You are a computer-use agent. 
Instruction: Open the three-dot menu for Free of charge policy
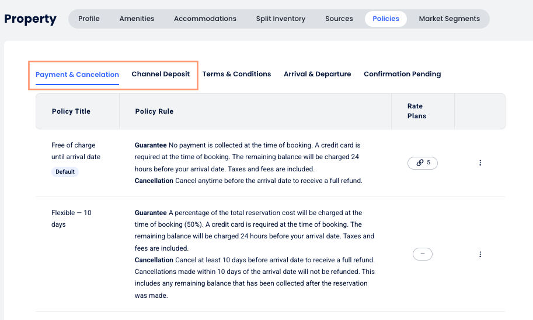tap(480, 163)
